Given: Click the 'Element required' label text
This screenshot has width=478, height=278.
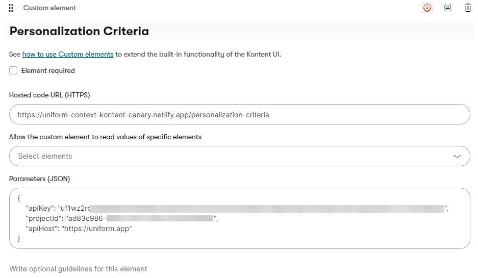Looking at the screenshot, I should [x=48, y=71].
